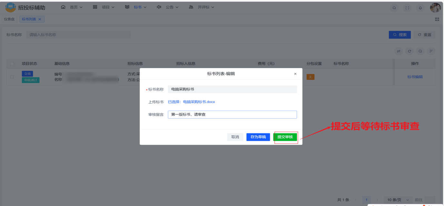
Task: Switch to the 仪表盘 tab
Action: tap(9, 19)
